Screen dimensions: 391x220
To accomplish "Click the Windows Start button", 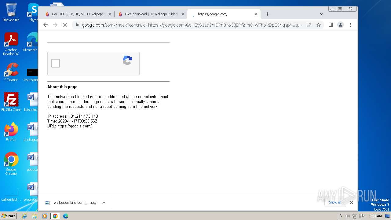I will pyautogui.click(x=8, y=216).
